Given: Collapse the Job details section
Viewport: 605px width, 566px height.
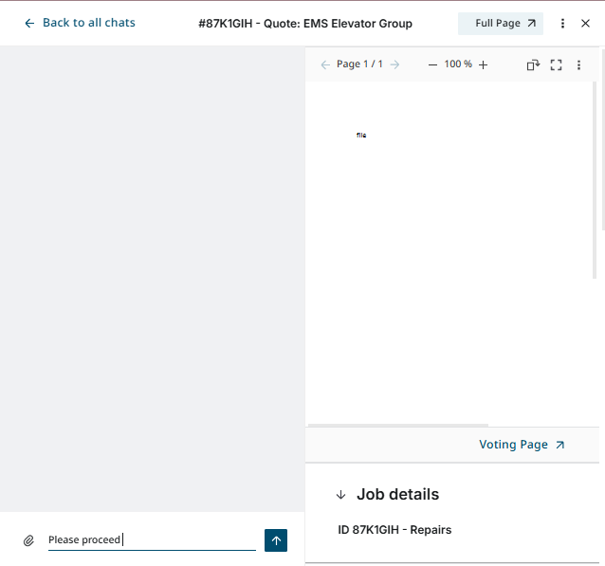Looking at the screenshot, I should coord(341,495).
